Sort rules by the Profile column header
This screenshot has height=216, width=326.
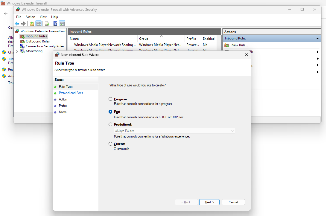coord(193,39)
